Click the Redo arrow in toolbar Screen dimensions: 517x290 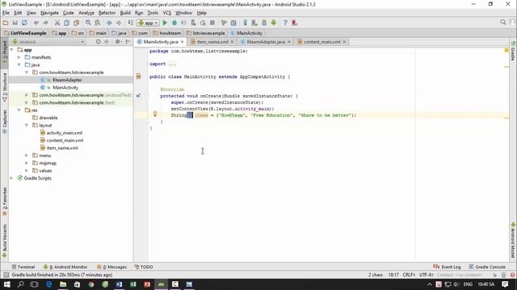(x=45, y=23)
